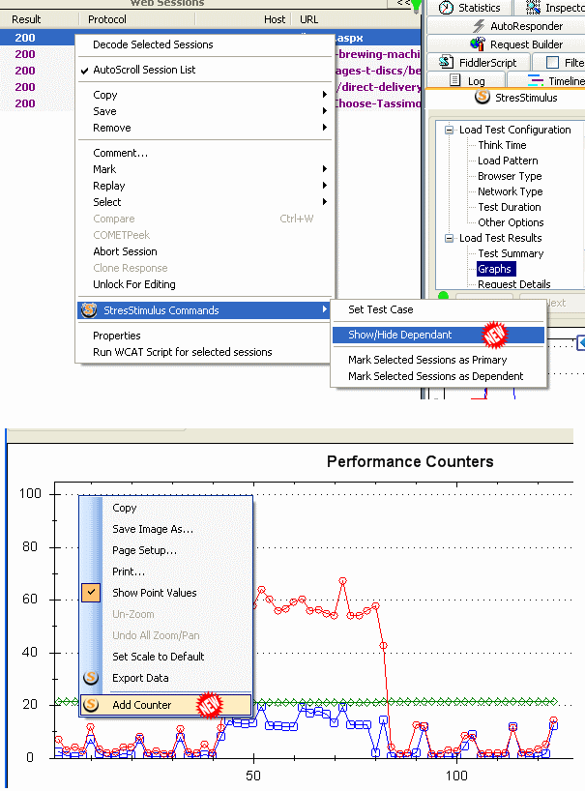Click the session URL containing direct-delivery
Screen dimensions: 585x791
[x=378, y=87]
